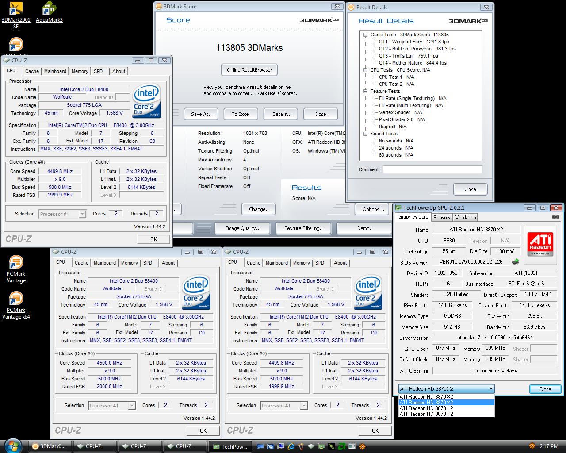
Task: Click the Show Desktop quick launch icon
Action: point(260,446)
